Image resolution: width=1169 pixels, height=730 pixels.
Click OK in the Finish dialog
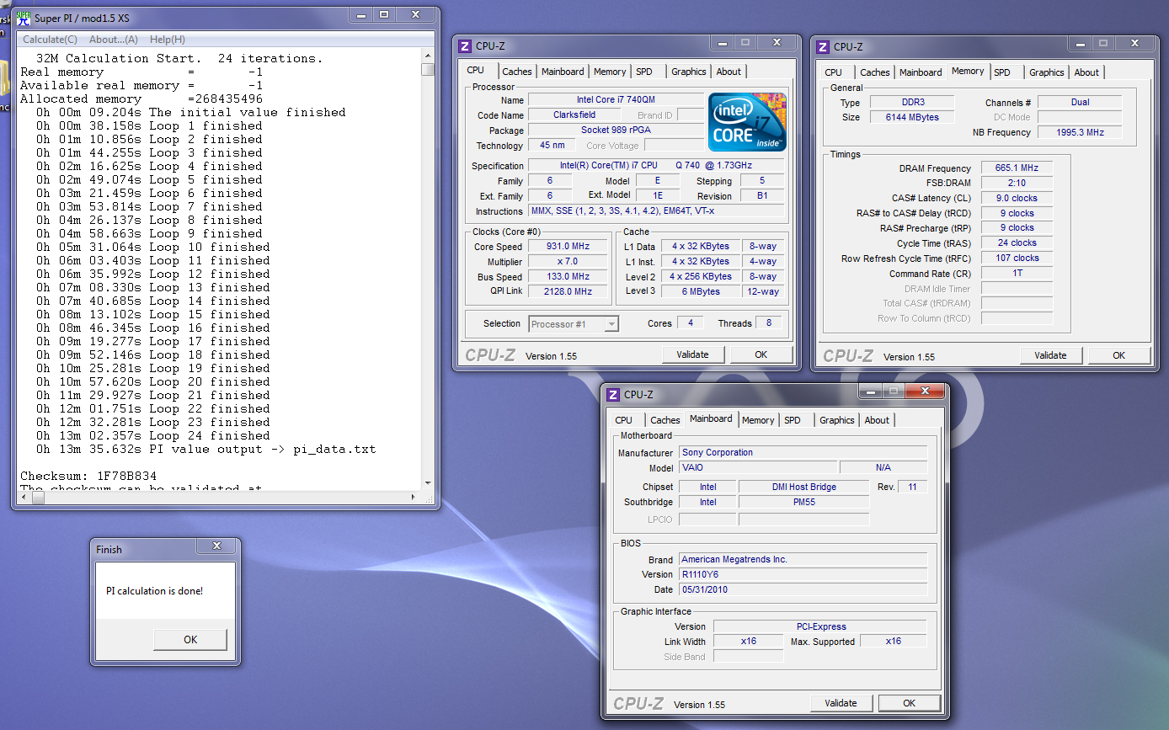190,640
